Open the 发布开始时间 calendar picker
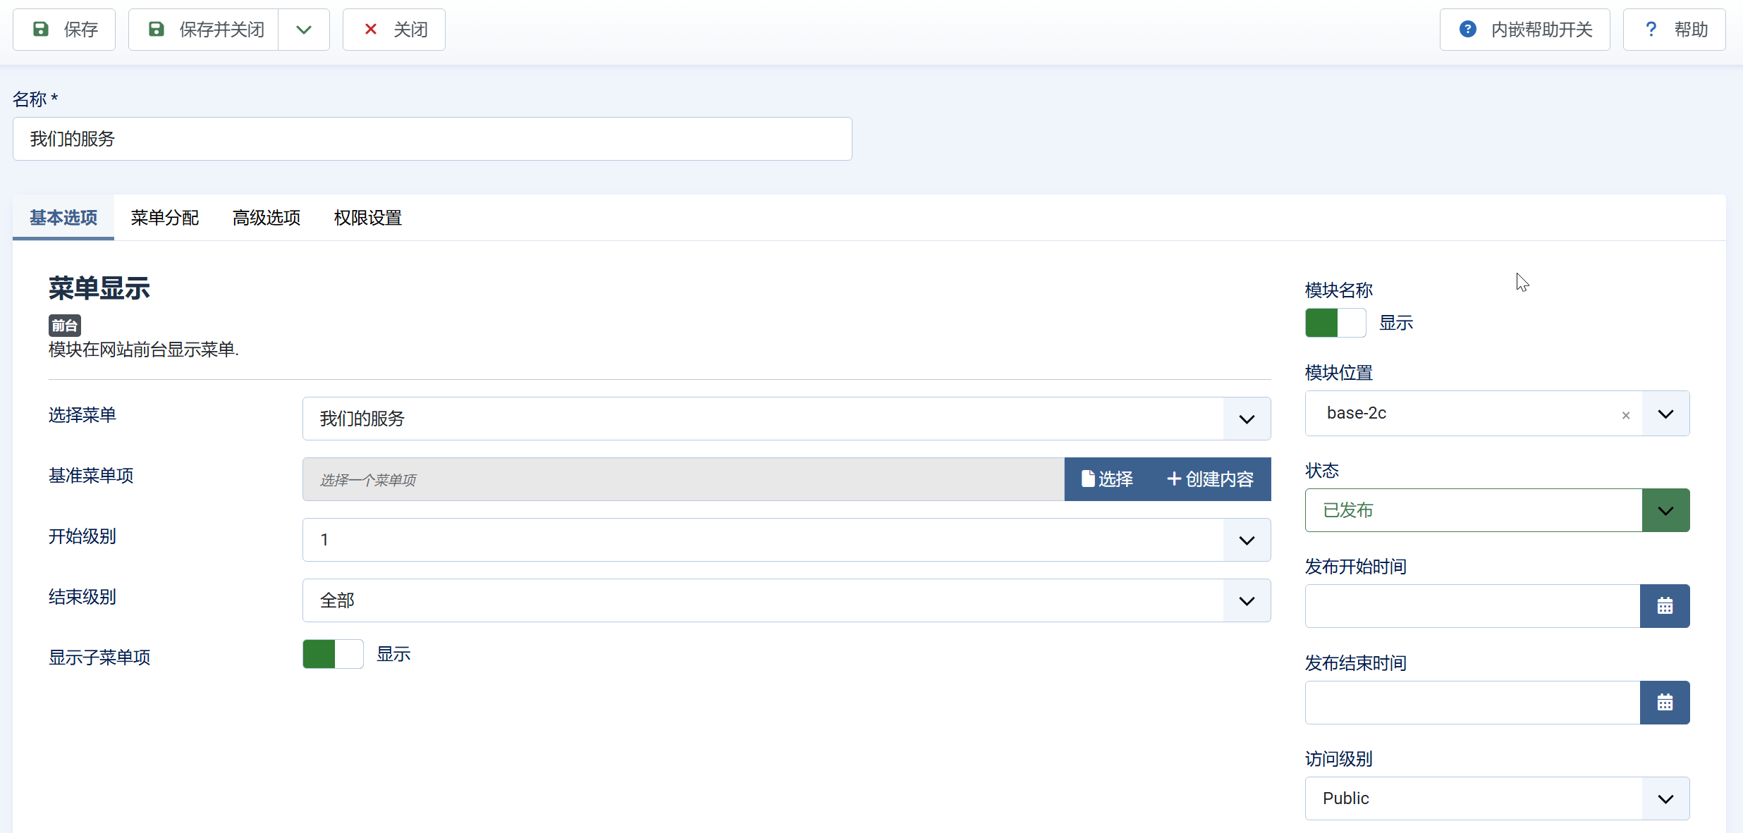The width and height of the screenshot is (1743, 833). tap(1664, 606)
